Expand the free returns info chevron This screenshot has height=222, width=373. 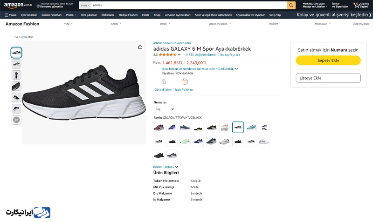tap(236, 69)
